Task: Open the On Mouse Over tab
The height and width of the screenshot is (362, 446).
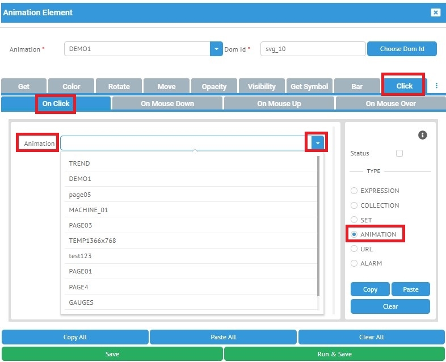Action: [390, 104]
